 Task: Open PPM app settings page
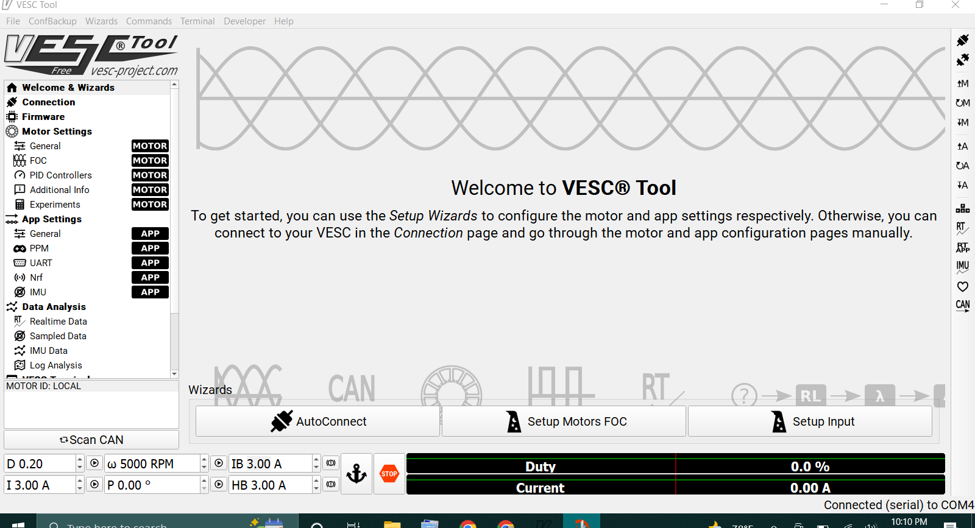click(88, 248)
